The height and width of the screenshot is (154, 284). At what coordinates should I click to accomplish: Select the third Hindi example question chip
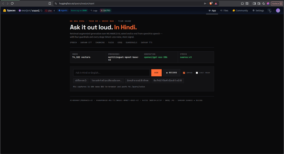coord(138,80)
